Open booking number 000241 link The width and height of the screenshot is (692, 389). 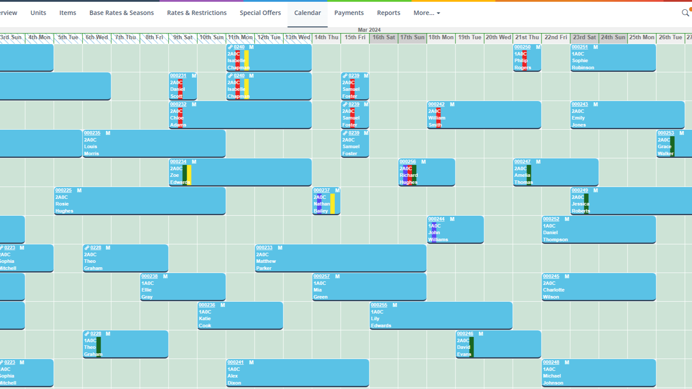click(x=235, y=363)
